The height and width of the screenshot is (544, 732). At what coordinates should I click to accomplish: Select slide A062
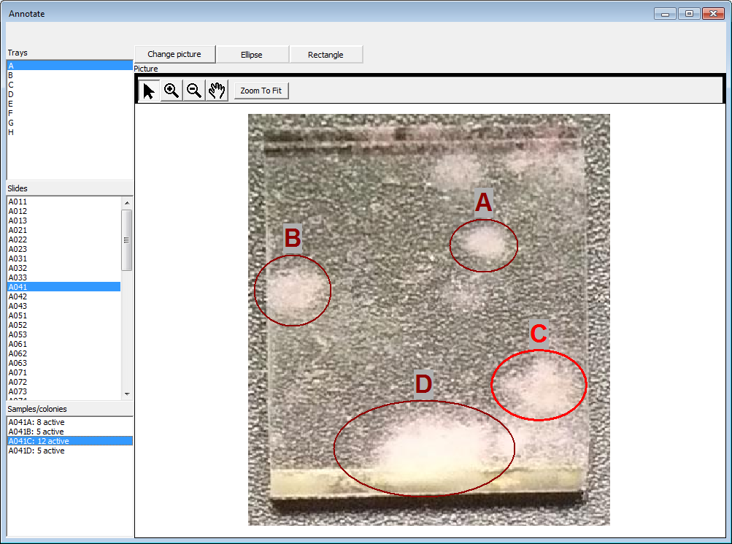coord(64,353)
